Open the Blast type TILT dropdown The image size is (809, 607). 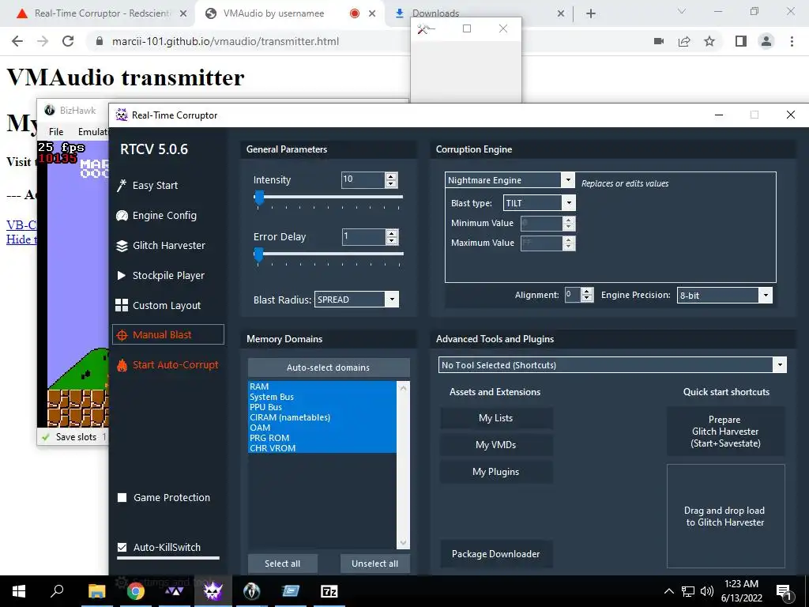[569, 203]
